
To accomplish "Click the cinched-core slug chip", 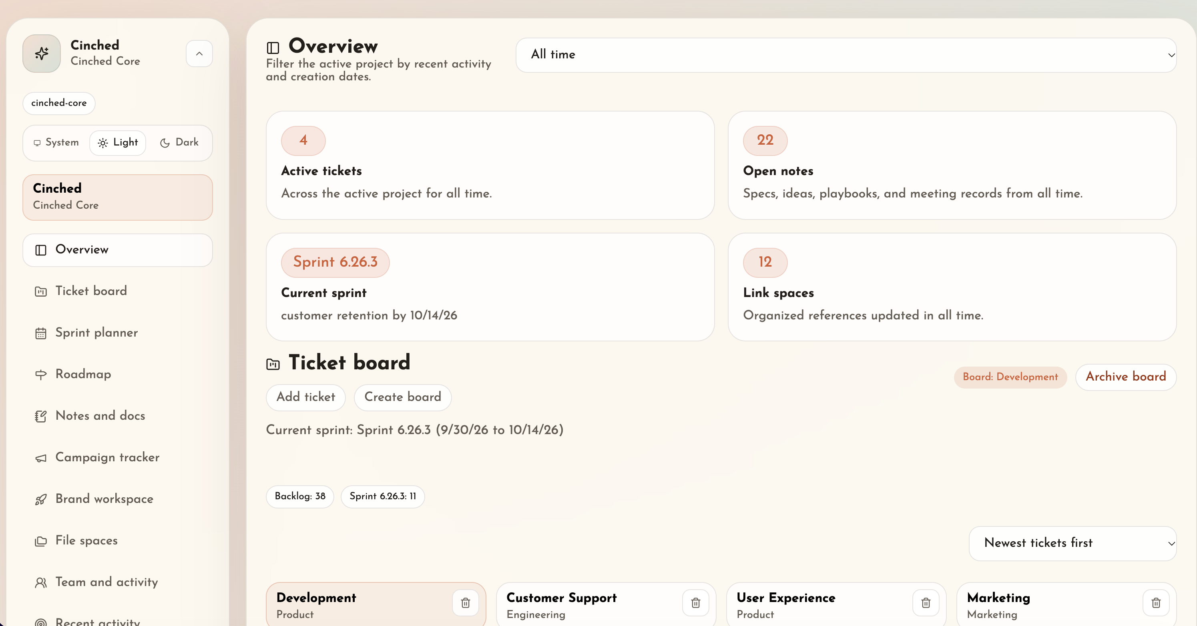I will [x=59, y=103].
